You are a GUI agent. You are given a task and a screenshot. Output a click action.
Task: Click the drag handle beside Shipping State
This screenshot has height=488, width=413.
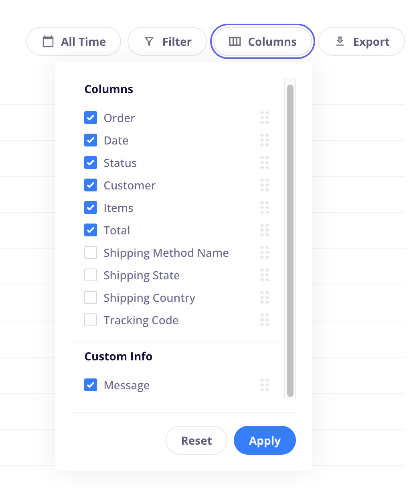click(x=265, y=275)
